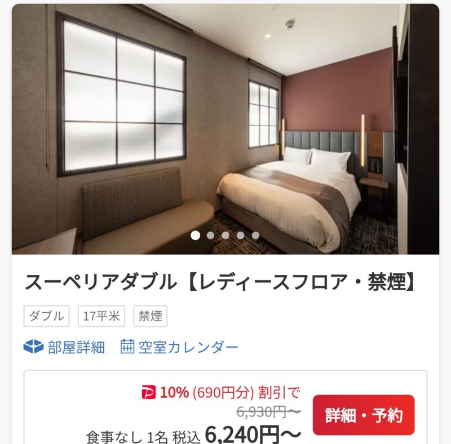
Task: Tap the 禁煙 non-smoking tag
Action: click(x=150, y=316)
